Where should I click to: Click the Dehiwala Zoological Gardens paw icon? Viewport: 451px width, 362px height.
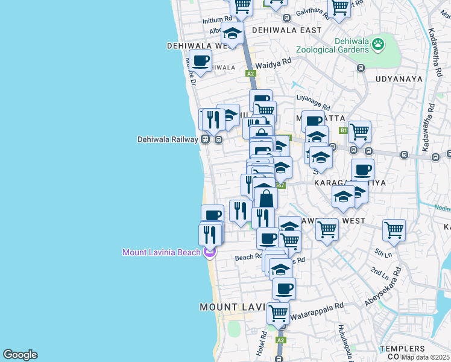(378, 43)
